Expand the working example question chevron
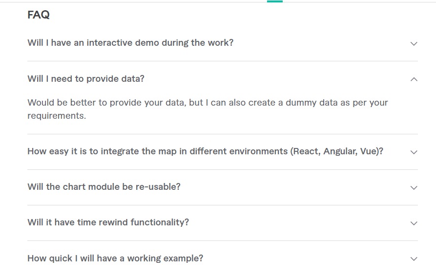 (x=414, y=258)
